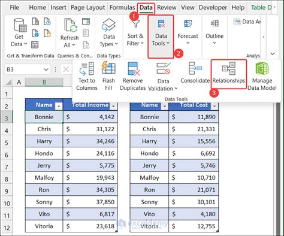
Task: Open Manage Data Model
Action: tap(262, 76)
